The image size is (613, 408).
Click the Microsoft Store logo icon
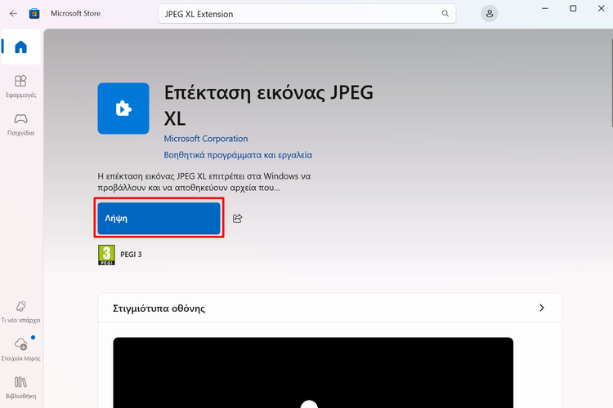pyautogui.click(x=34, y=14)
